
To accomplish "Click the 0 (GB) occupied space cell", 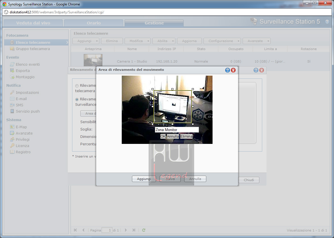I will point(236,61).
